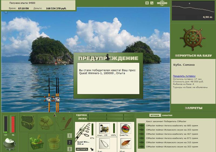Screen dimensions: 216x152
Task: Click the reel's green condition bar at 100%
Action: point(114,128)
